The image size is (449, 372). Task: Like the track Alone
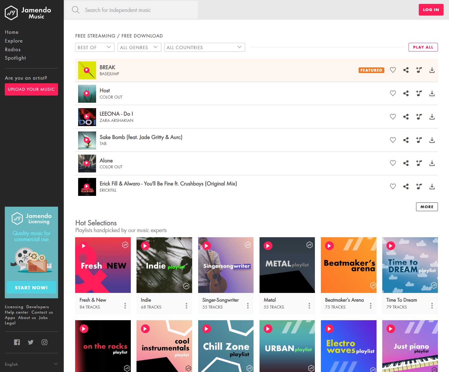coord(393,163)
